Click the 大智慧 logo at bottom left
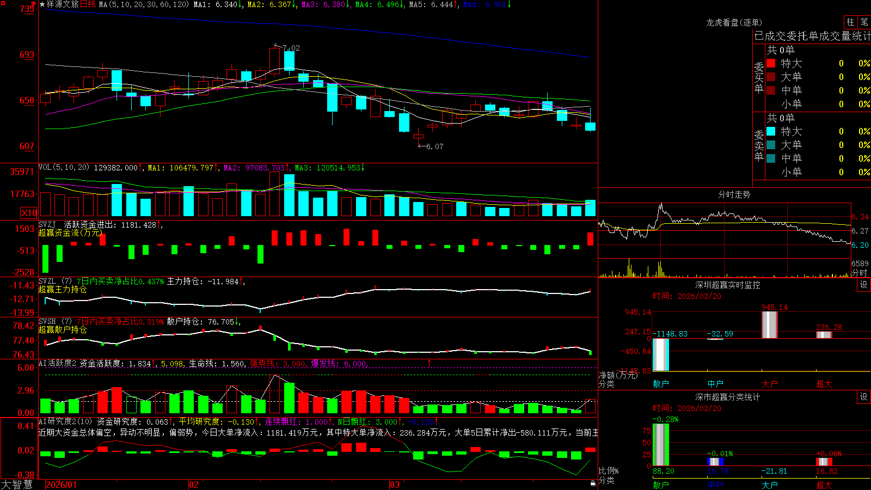 click(17, 484)
